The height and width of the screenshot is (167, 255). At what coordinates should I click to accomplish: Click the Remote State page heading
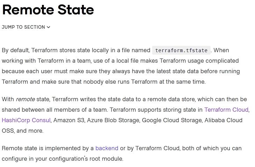48,10
